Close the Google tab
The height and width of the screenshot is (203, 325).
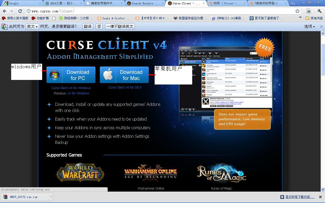click(40, 3)
